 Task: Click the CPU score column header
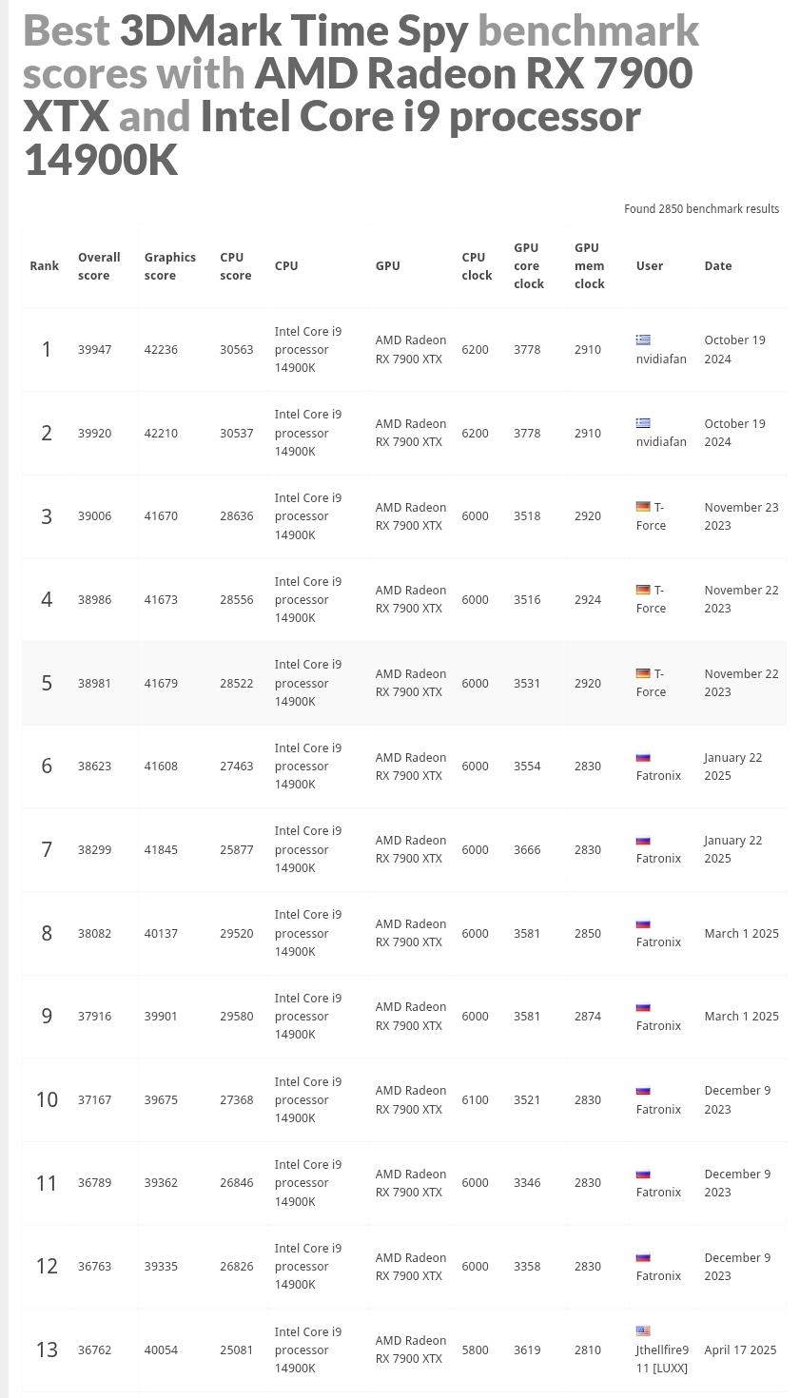[235, 266]
